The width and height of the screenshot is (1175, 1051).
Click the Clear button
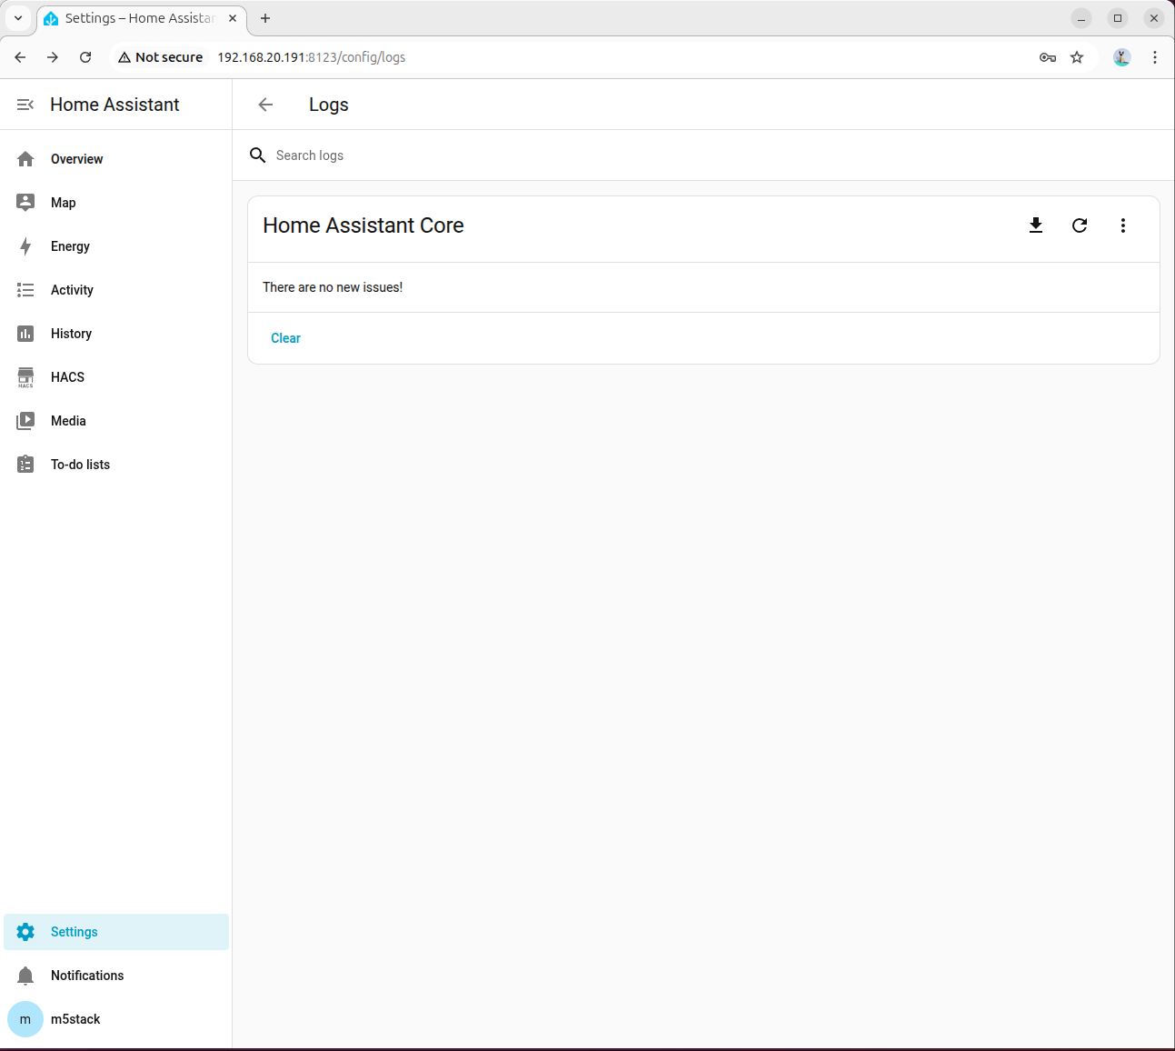[285, 338]
